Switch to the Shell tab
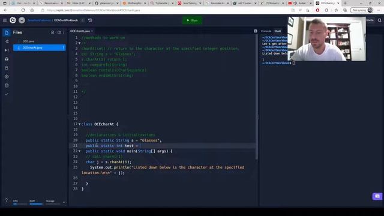 point(277,31)
